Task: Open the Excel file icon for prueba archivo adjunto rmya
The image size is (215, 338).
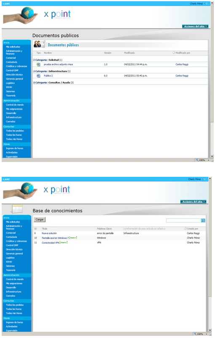Action: coord(38,64)
